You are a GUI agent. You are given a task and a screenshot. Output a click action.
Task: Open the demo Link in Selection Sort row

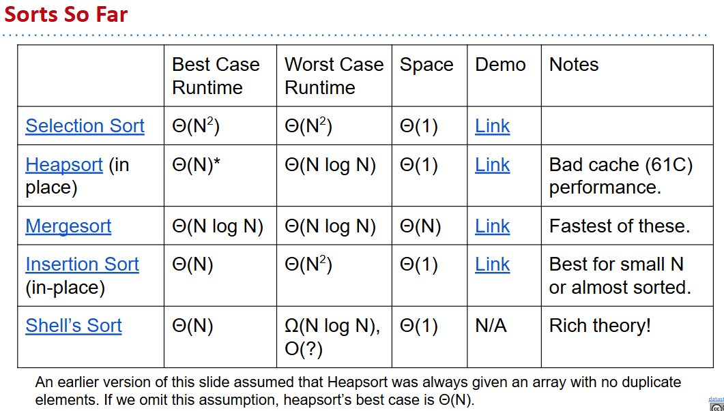[492, 126]
